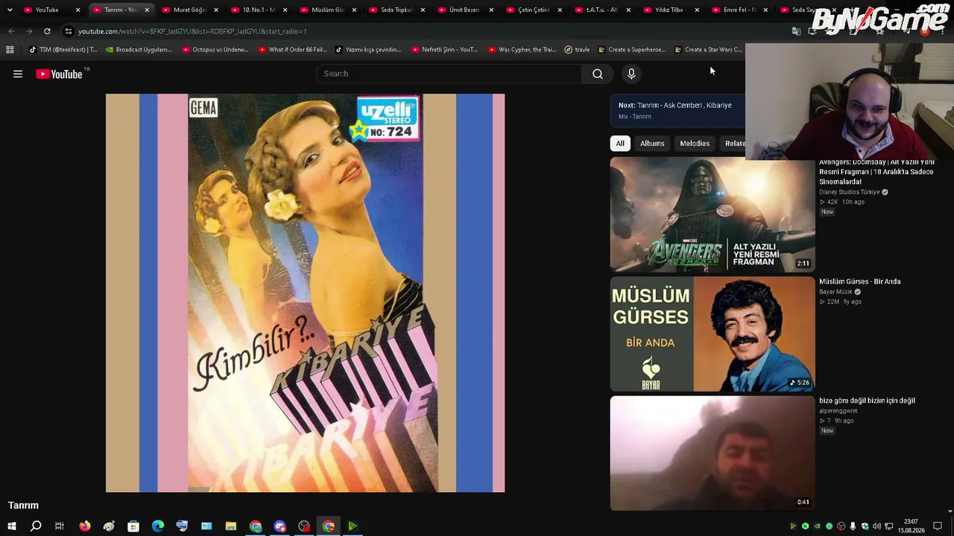Open the tab search dropdown arrow
This screenshot has width=954, height=536.
click(x=10, y=10)
